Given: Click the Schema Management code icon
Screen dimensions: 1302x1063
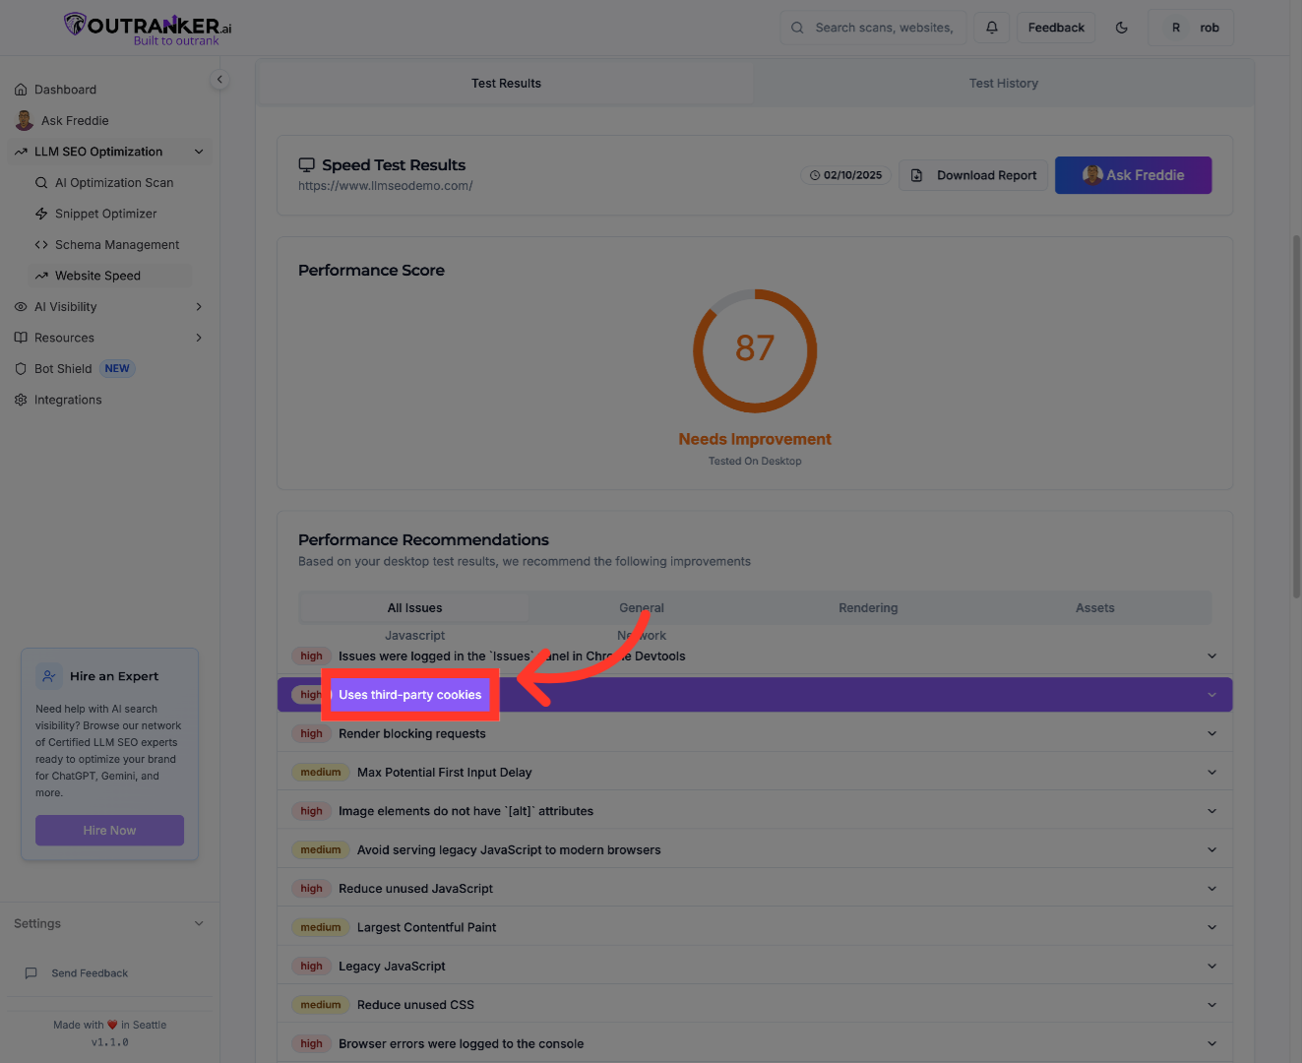Looking at the screenshot, I should pyautogui.click(x=40, y=244).
